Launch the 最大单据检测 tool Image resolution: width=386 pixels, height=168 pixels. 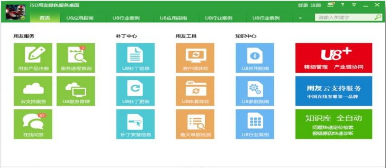point(195,124)
